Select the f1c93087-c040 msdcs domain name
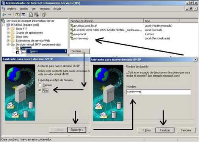The width and height of the screenshot is (199, 142). [108, 30]
